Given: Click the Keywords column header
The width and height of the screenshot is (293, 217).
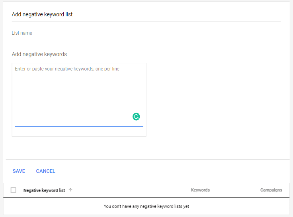Looking at the screenshot, I should point(200,190).
